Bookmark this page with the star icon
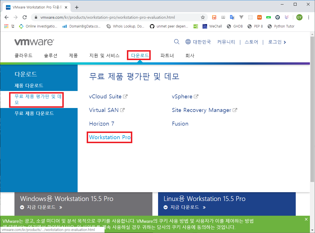This screenshot has height=233, width=315. click(203, 17)
